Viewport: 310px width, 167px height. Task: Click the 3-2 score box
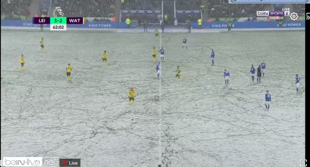click(x=58, y=21)
